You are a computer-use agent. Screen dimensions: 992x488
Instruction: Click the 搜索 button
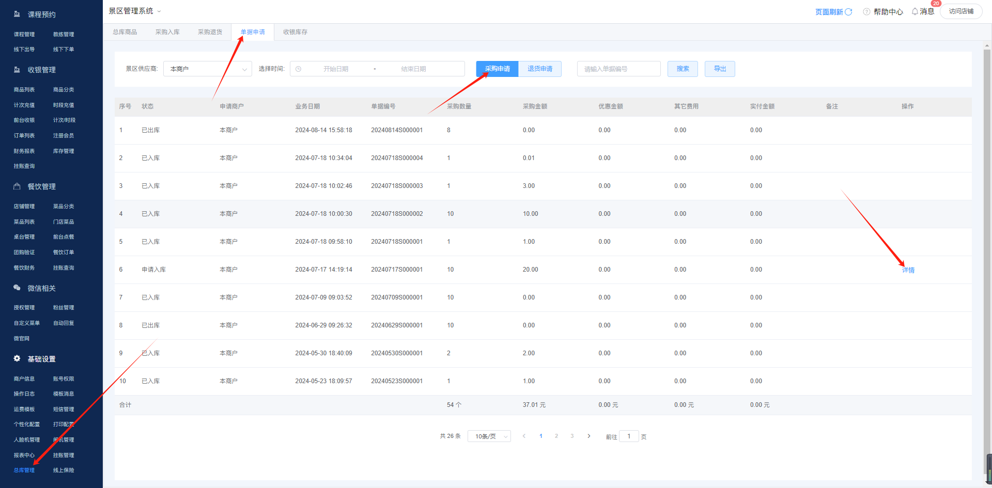pos(683,69)
